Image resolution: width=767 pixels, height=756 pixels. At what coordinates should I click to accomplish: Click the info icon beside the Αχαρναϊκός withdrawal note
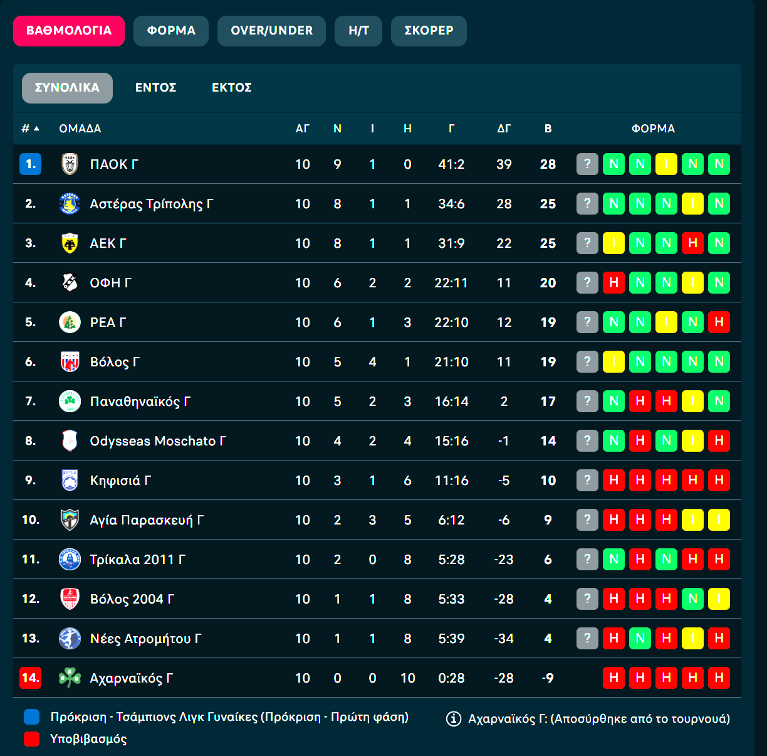454,719
